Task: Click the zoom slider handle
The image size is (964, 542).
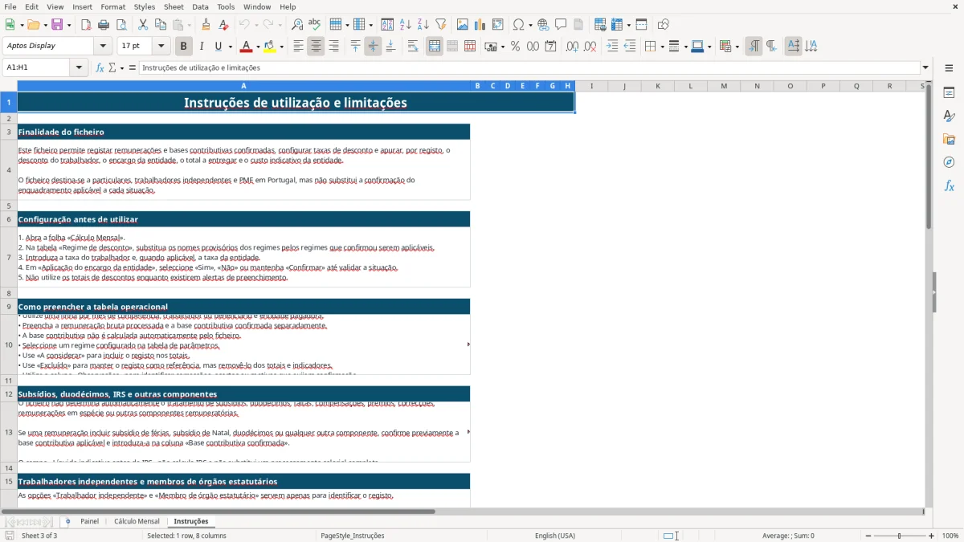Action: click(x=900, y=536)
